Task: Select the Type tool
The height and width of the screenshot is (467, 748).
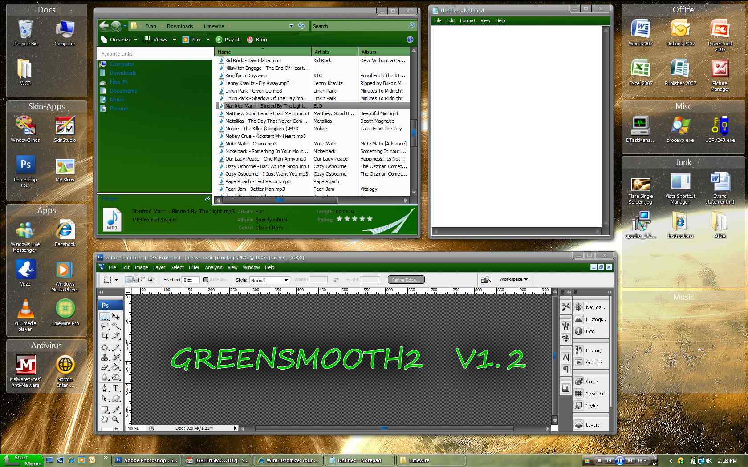Action: point(116,388)
